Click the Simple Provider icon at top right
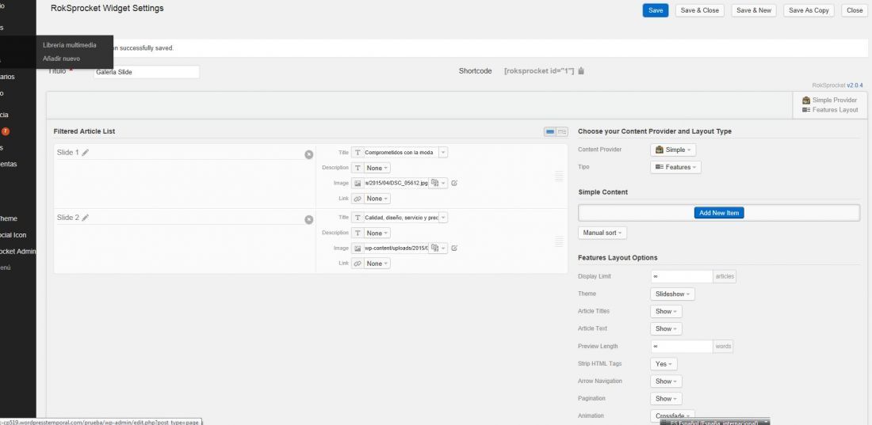Viewport: 872px width, 425px height. (806, 100)
